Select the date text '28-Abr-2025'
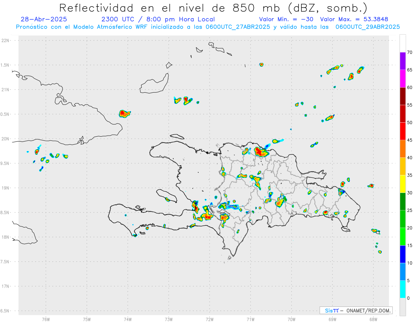419x324 pixels. click(x=44, y=19)
